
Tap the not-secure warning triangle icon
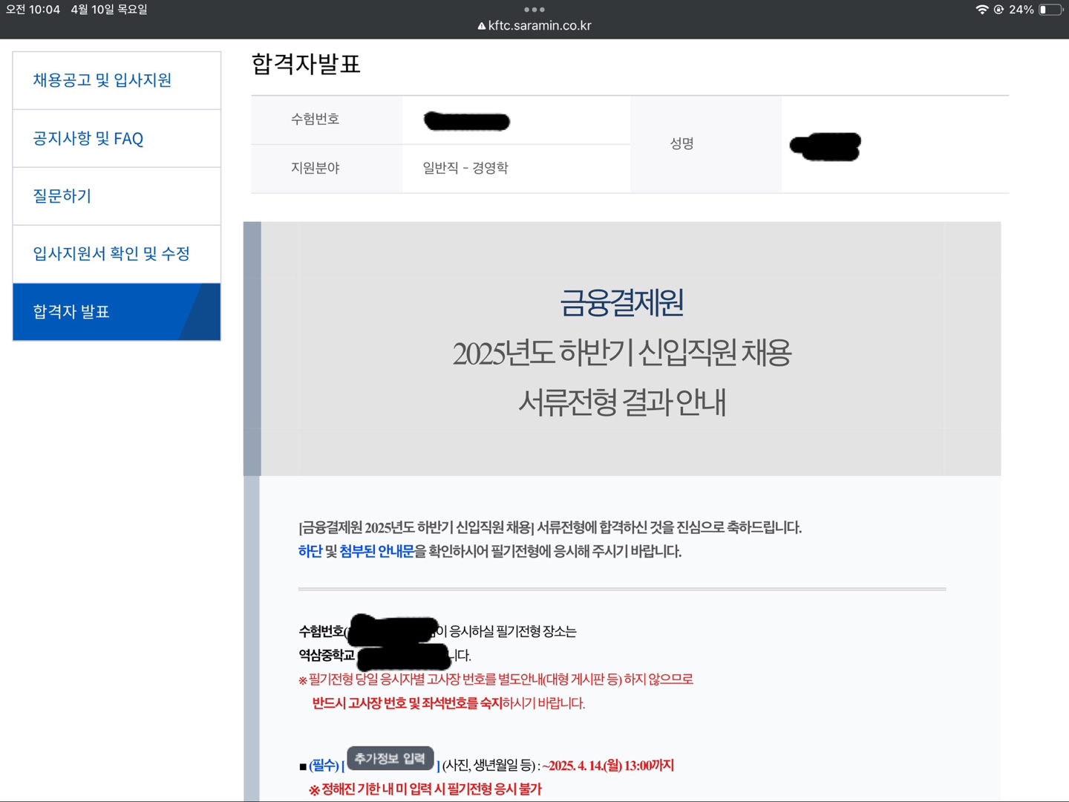[x=482, y=26]
